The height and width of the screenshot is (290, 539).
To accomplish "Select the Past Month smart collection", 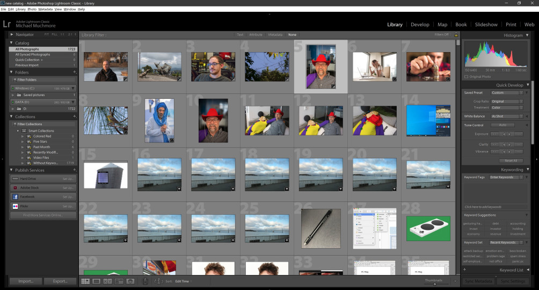I will coord(41,147).
